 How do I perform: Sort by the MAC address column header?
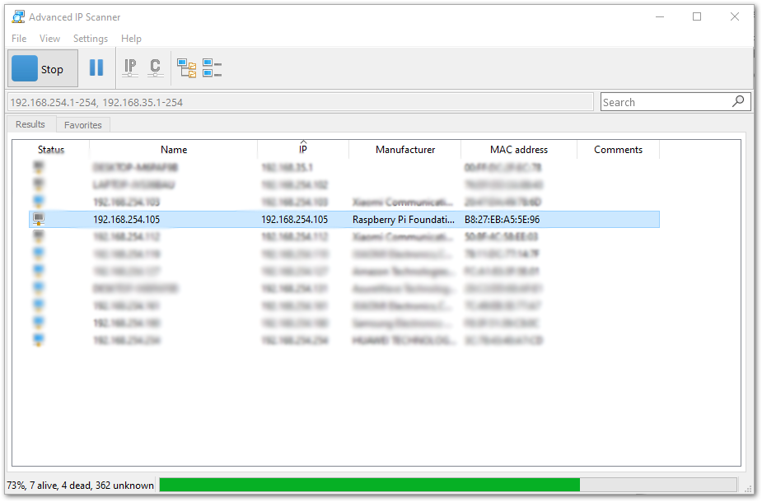pos(518,150)
